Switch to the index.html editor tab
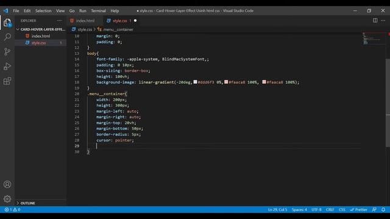 coord(85,21)
